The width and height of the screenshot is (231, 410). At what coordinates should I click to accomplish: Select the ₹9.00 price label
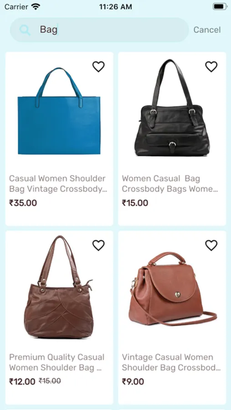click(x=133, y=381)
